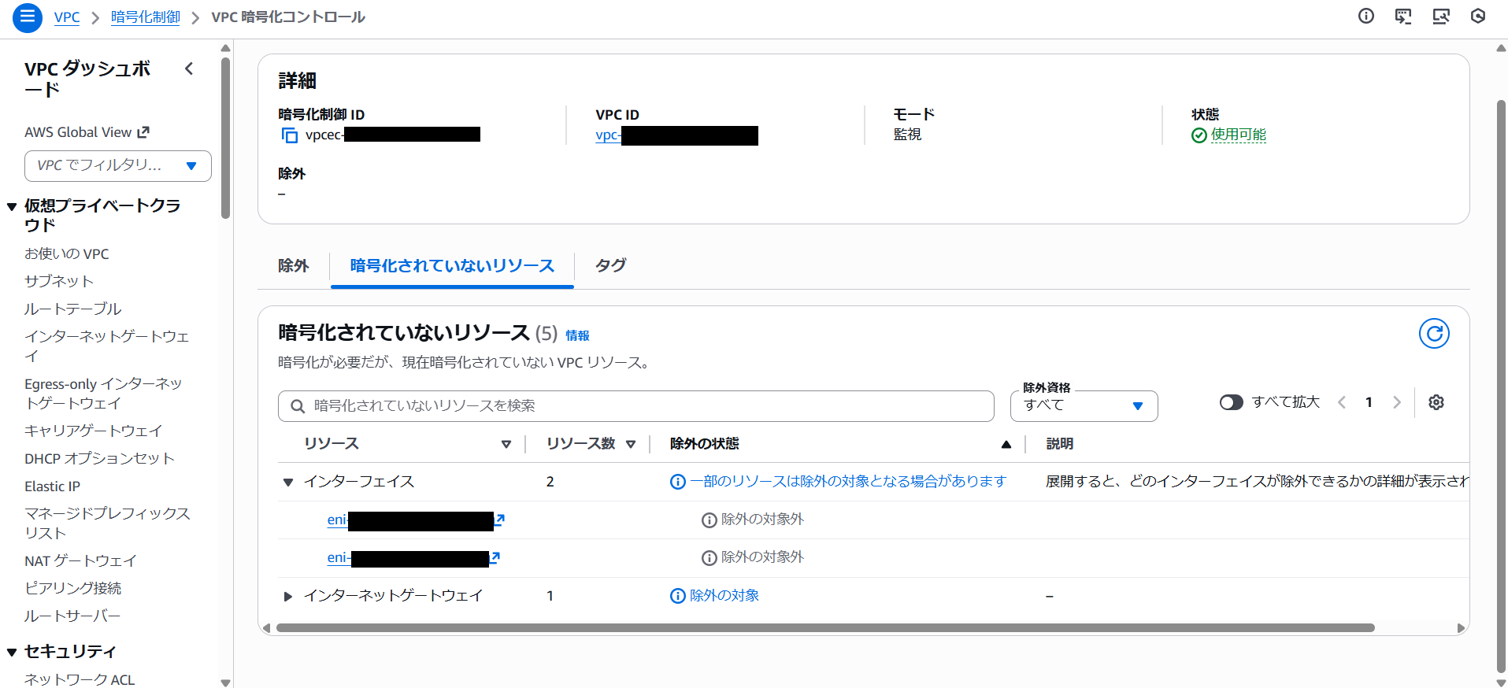The image size is (1508, 688).
Task: Toggle the expand all switch
Action: coord(1232,402)
